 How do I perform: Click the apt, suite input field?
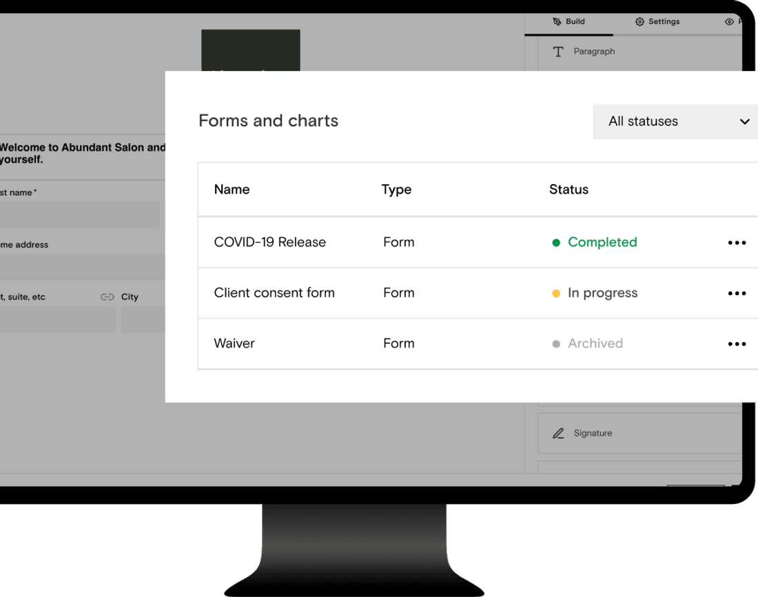57,319
